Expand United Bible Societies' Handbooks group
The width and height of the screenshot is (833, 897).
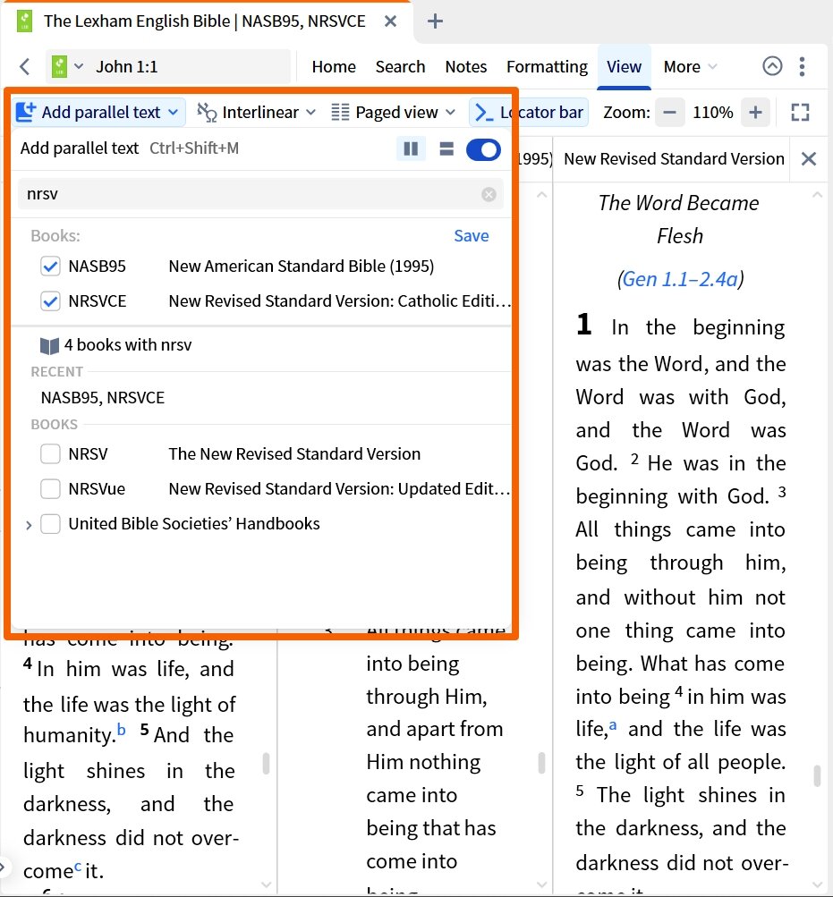click(28, 525)
